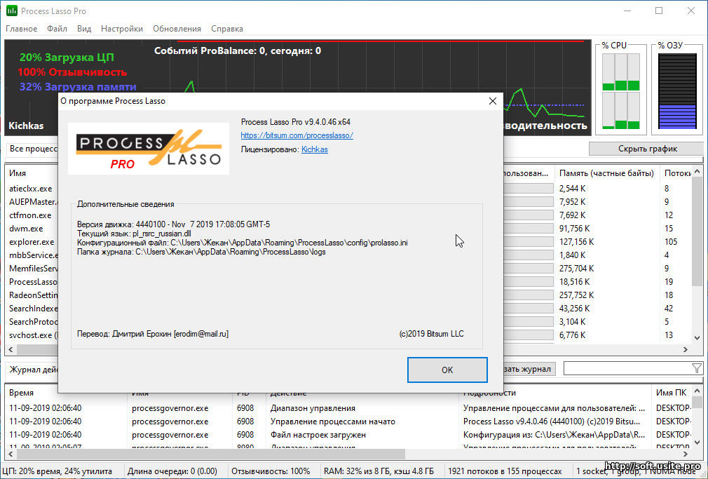708x479 pixels.
Task: Click the Имя column header in process list
Action: click(x=18, y=173)
